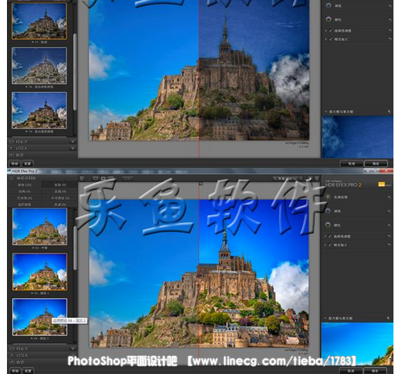Choose preset thumbnail 18 in upper window
This screenshot has height=374, width=395.
click(39, 66)
